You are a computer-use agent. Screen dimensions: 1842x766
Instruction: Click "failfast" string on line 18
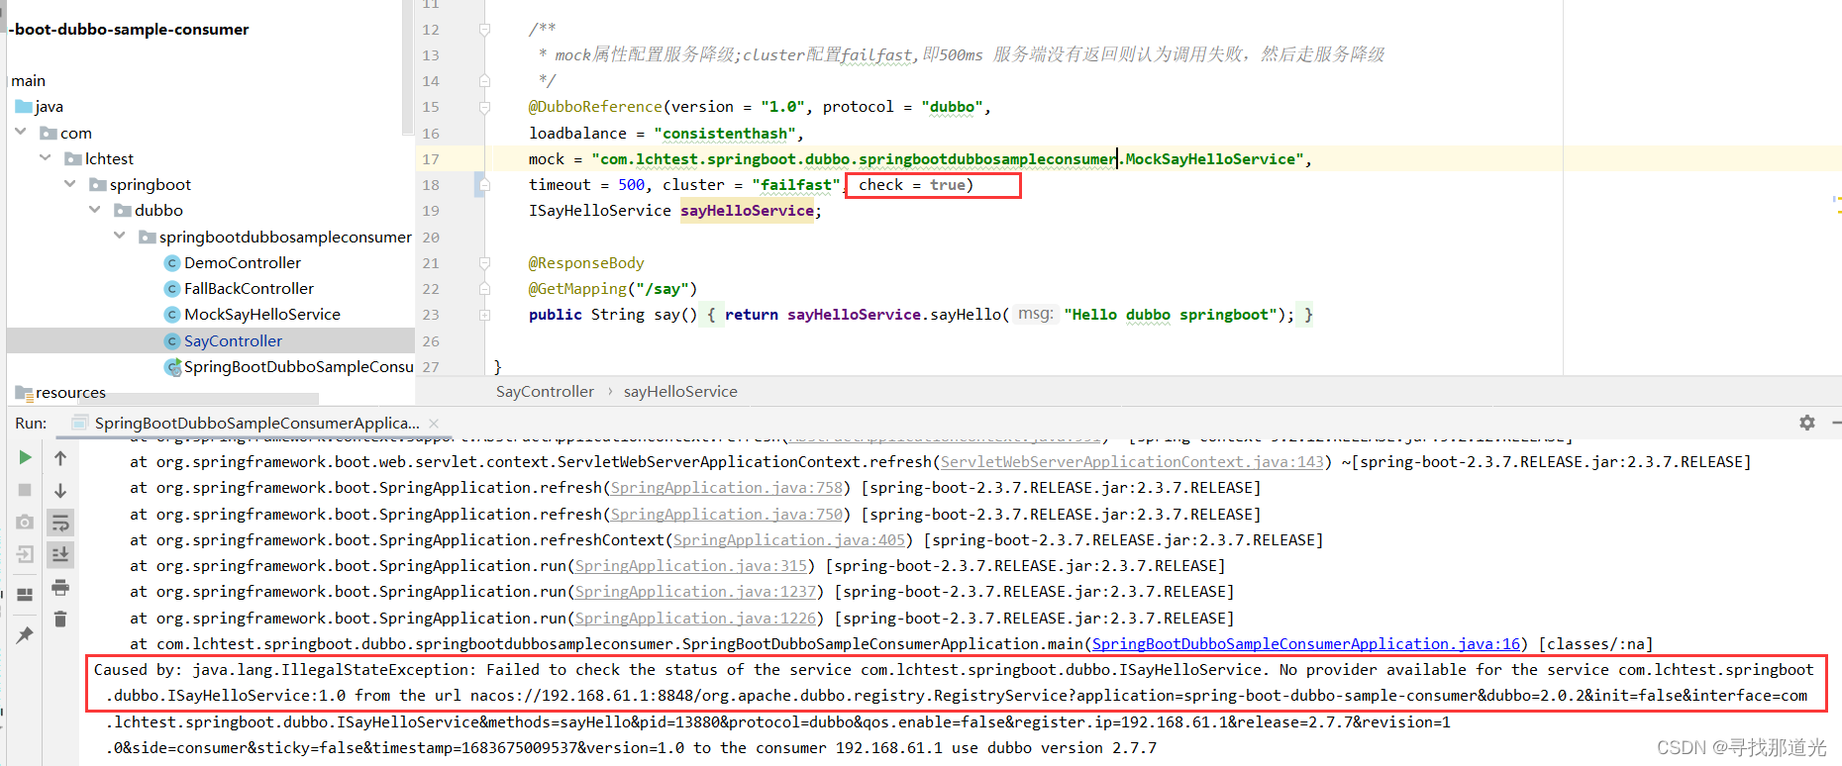click(x=796, y=185)
